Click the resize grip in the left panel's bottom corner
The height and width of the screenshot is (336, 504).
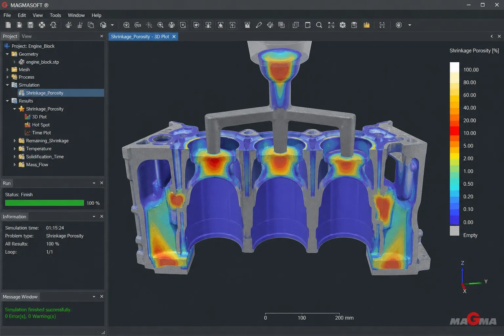coord(103,332)
